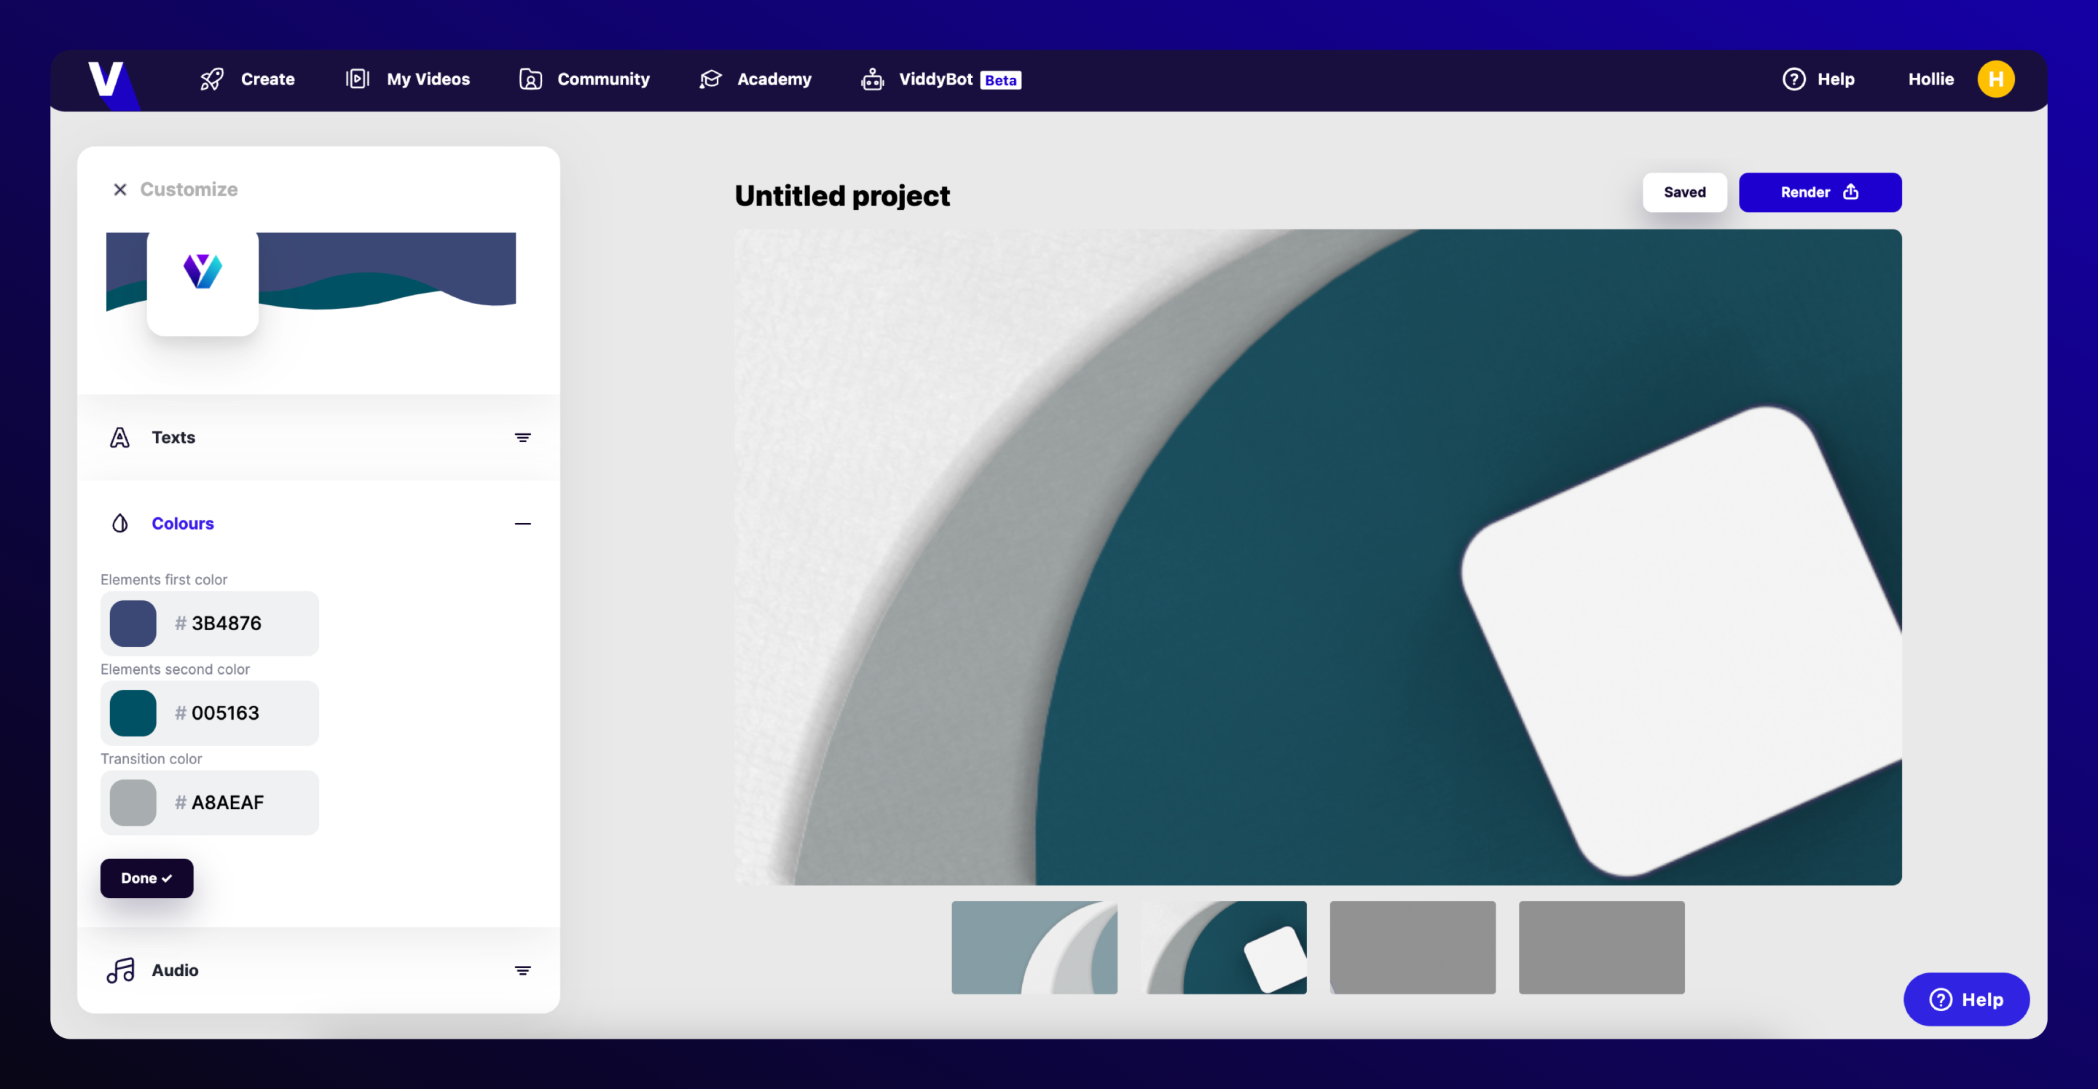Viewport: 2098px width, 1089px height.
Task: Click the Transition color label
Action: pyautogui.click(x=151, y=759)
